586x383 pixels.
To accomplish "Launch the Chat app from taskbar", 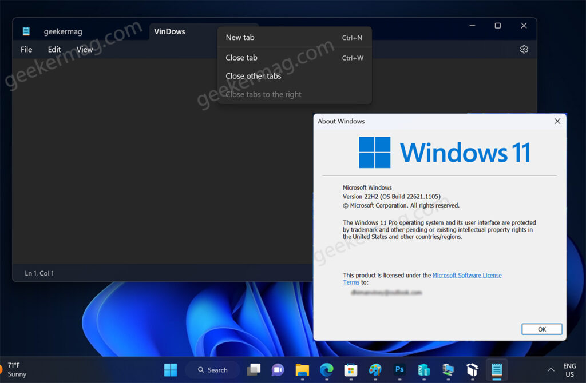I will pos(278,369).
